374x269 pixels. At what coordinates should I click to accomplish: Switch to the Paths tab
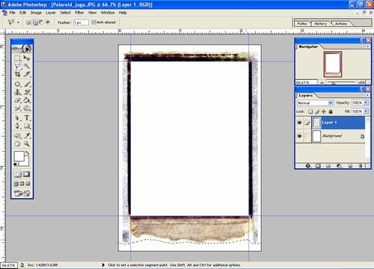click(x=302, y=24)
